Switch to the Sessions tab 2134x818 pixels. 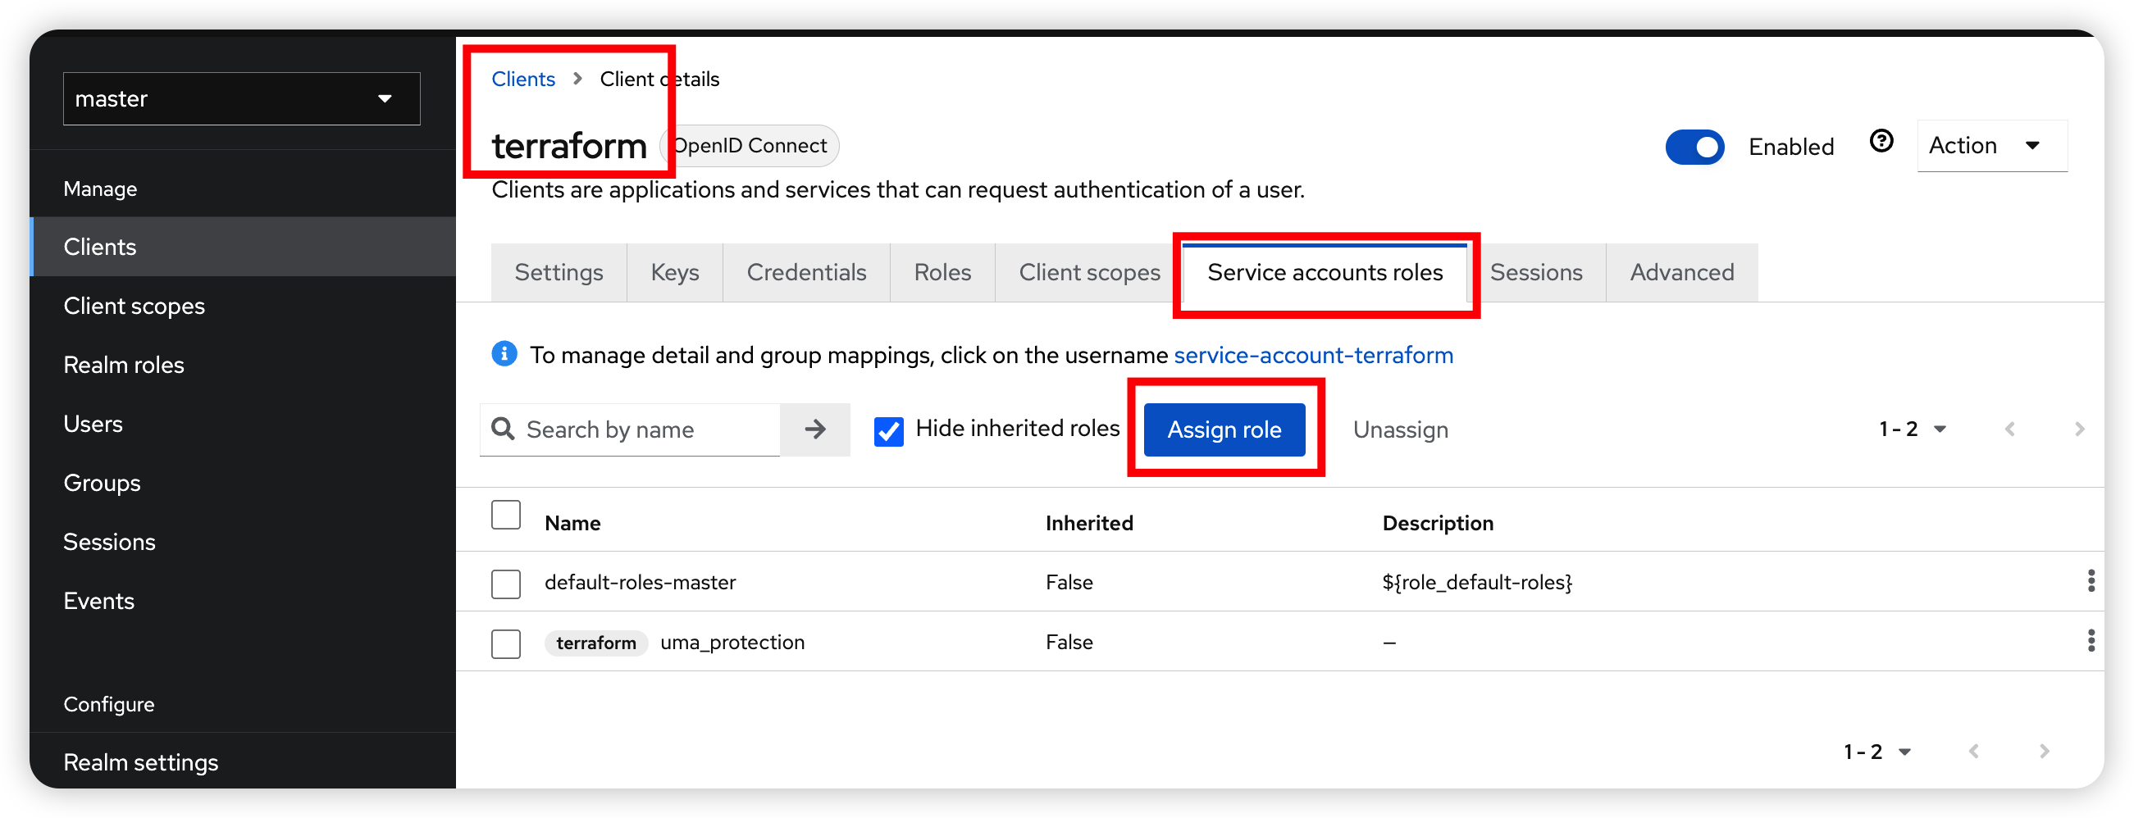click(x=1535, y=272)
